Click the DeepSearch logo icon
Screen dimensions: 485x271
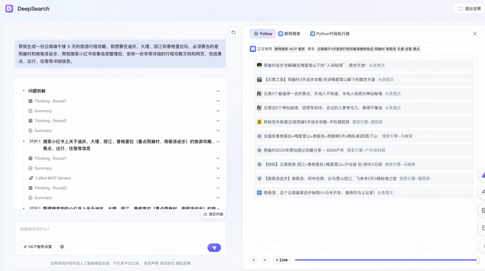click(9, 9)
